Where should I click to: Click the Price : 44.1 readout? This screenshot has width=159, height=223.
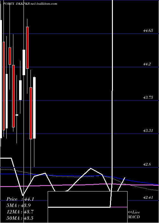(x=20, y=199)
